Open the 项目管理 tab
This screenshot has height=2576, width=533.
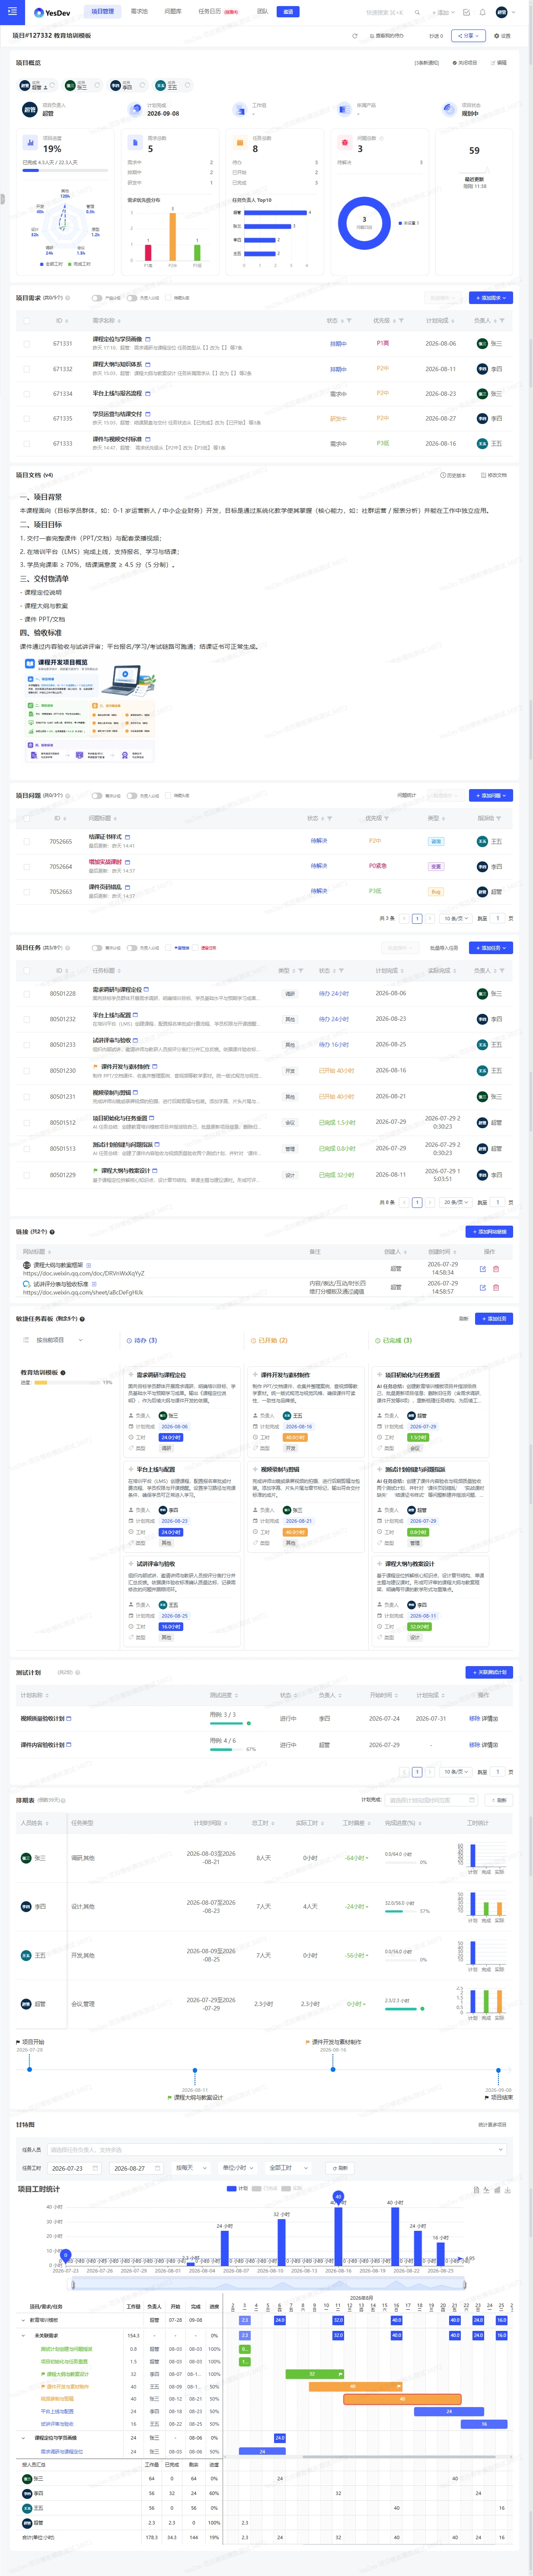click(103, 12)
